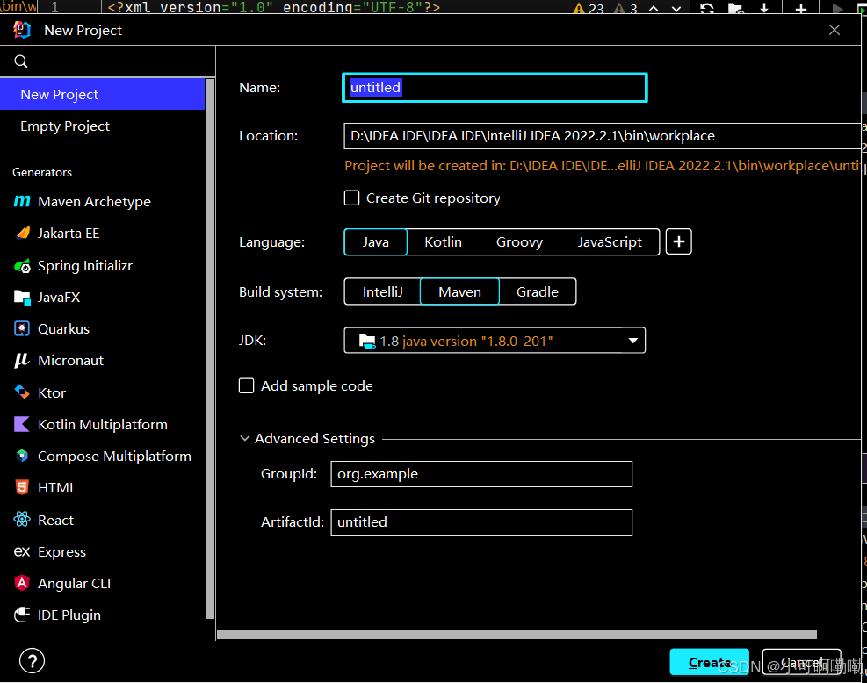Click the sidebar vertical scrollbar
This screenshot has width=867, height=683.
click(x=210, y=349)
